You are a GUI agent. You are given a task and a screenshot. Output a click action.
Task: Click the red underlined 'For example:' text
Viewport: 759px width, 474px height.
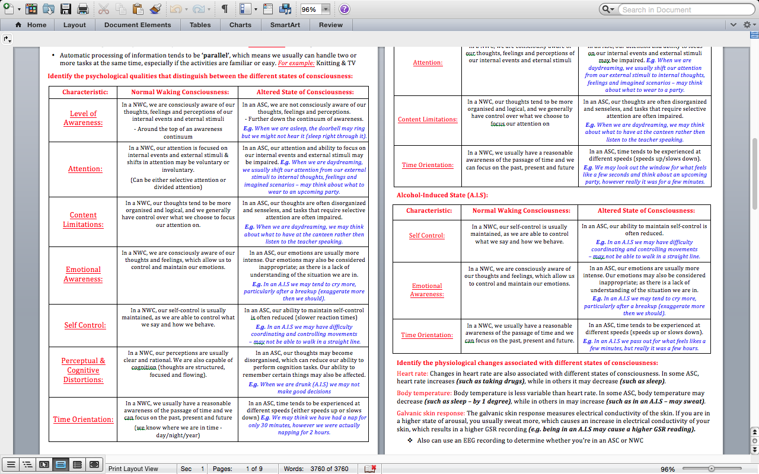point(296,63)
